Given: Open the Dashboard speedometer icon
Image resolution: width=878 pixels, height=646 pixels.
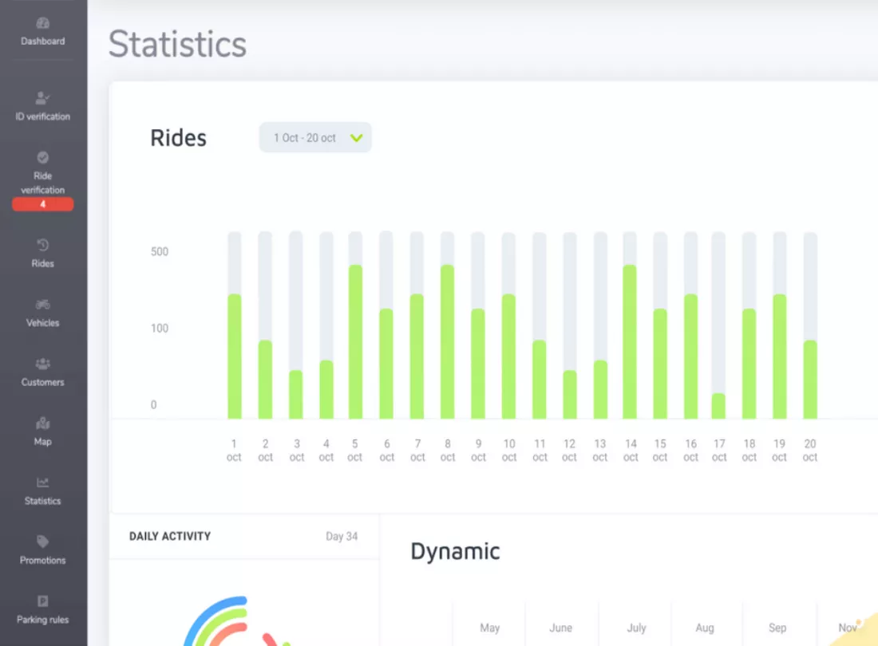Looking at the screenshot, I should (x=42, y=23).
